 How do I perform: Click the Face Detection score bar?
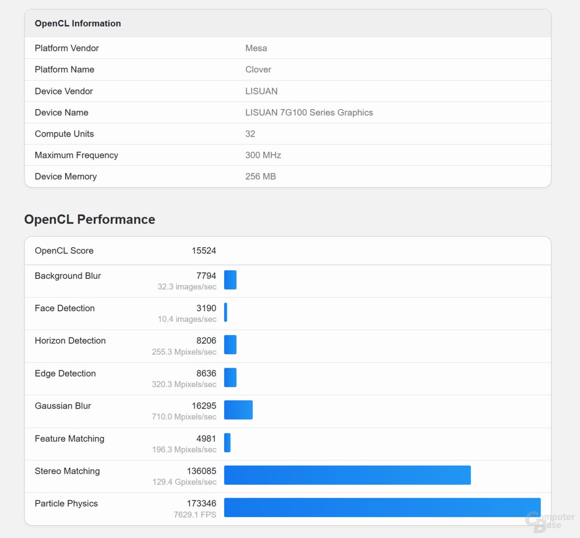click(226, 312)
